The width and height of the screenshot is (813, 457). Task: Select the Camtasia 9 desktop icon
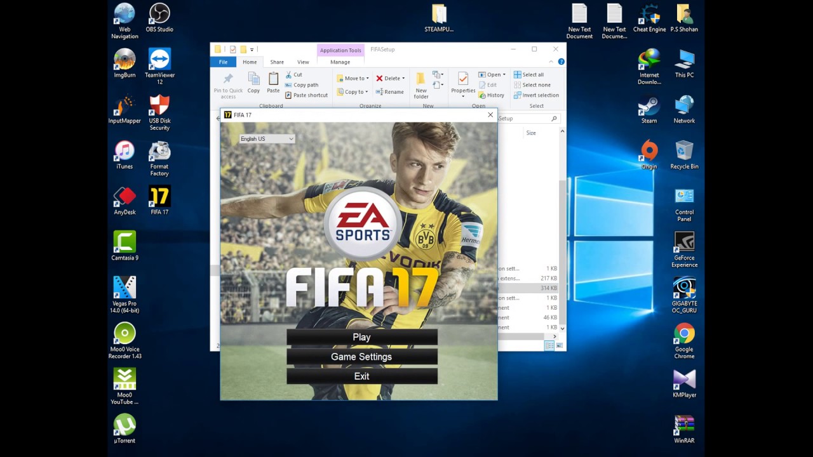click(124, 246)
